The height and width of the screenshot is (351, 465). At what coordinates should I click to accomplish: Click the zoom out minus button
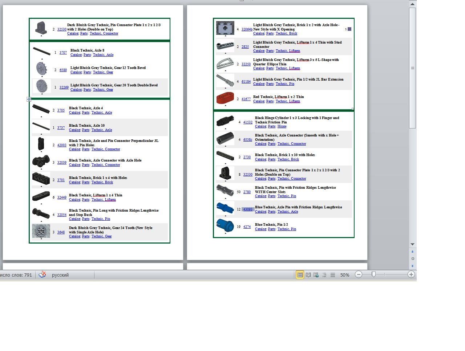click(x=359, y=275)
